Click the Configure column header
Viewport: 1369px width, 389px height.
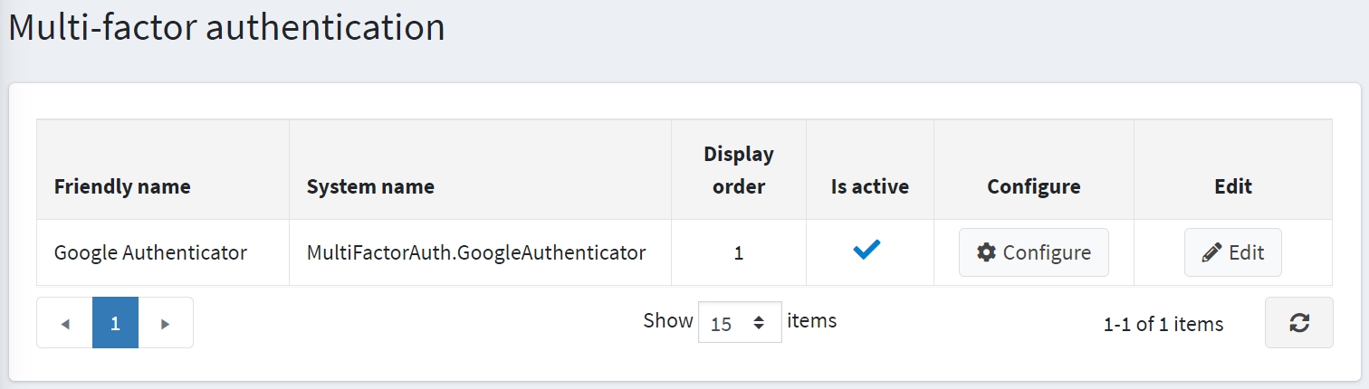tap(1033, 187)
